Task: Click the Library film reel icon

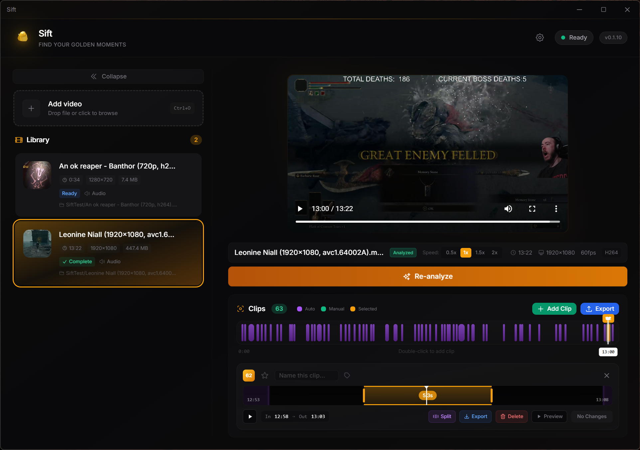Action: [x=18, y=140]
